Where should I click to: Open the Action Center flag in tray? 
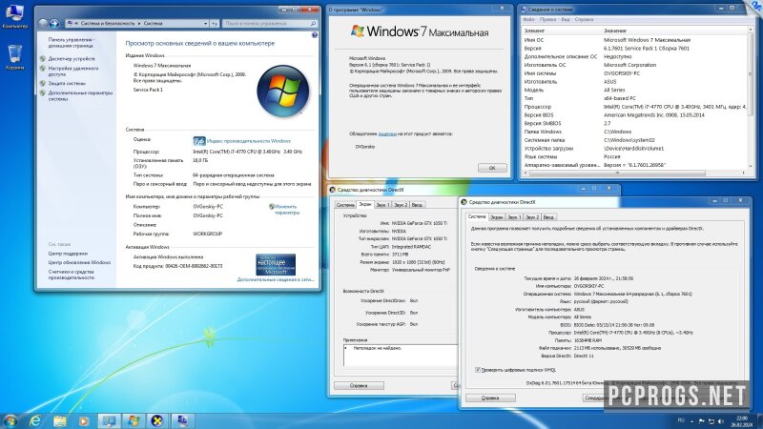[x=701, y=421]
